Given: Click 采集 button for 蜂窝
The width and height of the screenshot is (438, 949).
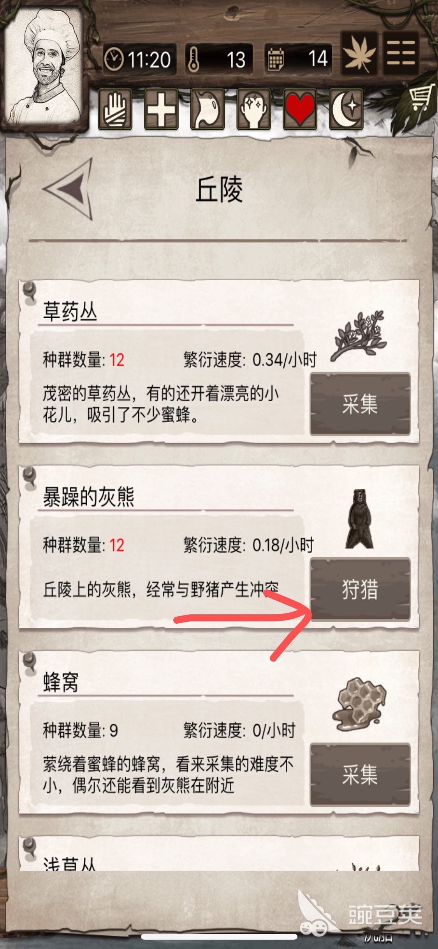Looking at the screenshot, I should pos(360,774).
